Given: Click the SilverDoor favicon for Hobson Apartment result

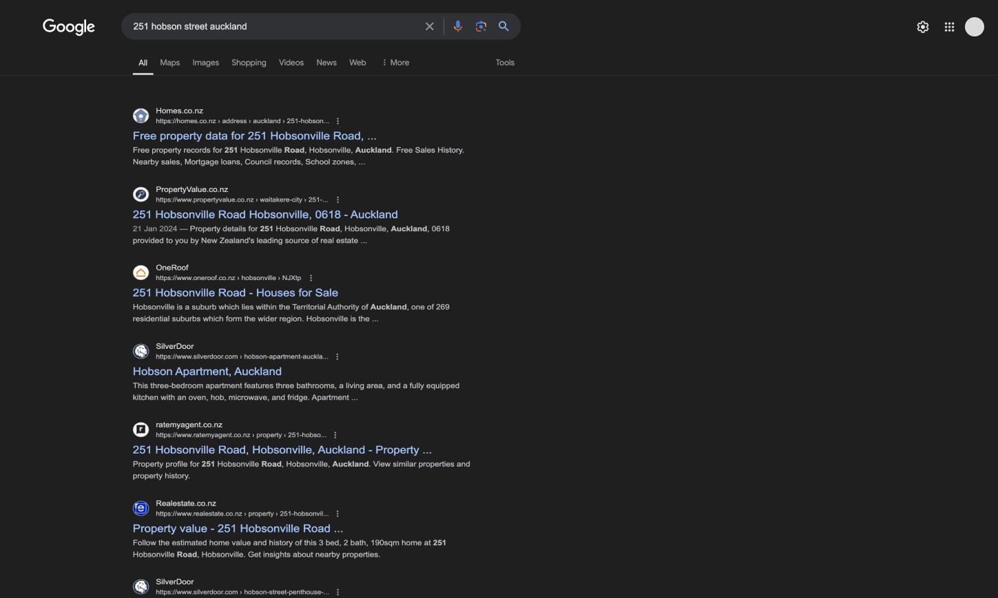Looking at the screenshot, I should (141, 351).
